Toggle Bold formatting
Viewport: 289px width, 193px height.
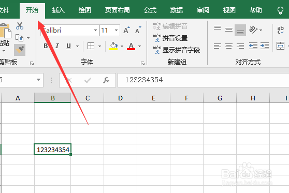point(46,46)
